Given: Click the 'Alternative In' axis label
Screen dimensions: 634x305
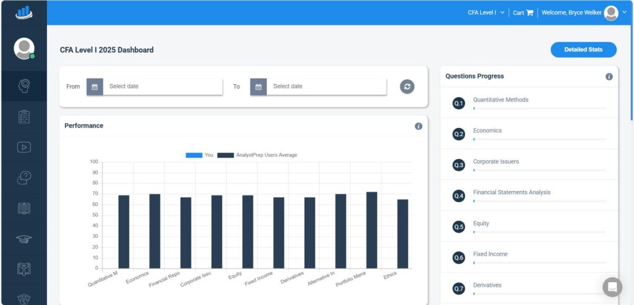Looking at the screenshot, I should [x=321, y=279].
